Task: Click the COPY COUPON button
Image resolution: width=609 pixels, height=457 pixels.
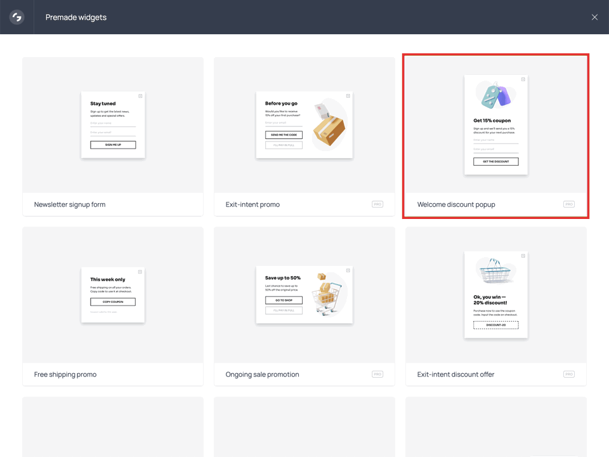Action: (113, 302)
